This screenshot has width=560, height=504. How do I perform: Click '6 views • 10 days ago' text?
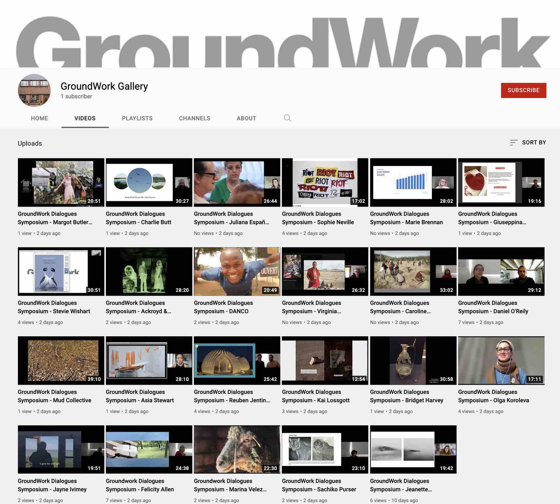tap(394, 500)
